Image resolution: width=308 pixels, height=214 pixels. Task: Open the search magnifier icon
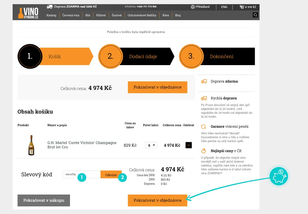point(255,15)
